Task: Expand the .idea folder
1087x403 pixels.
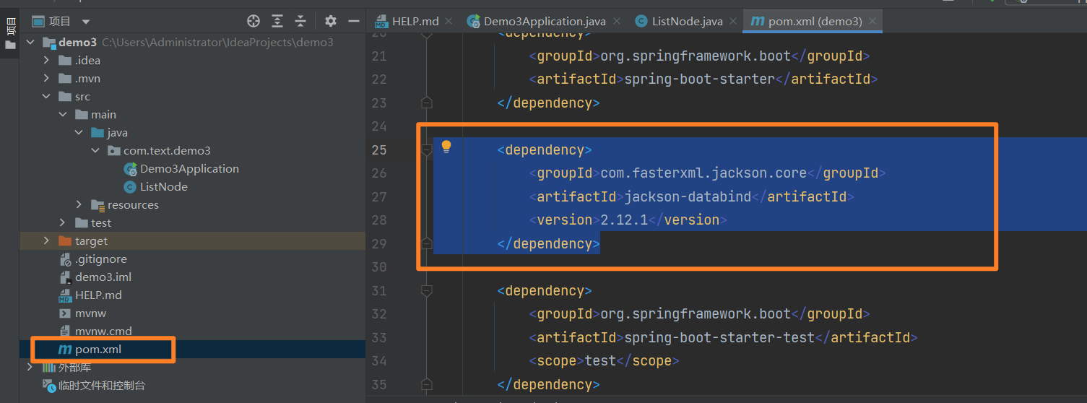Action: point(46,61)
